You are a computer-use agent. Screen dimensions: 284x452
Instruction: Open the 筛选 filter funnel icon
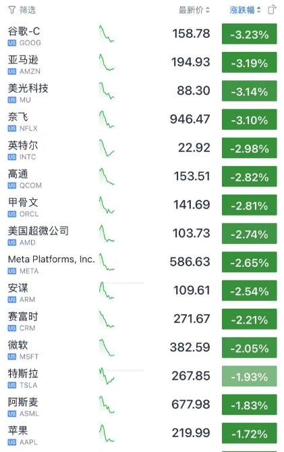(11, 10)
